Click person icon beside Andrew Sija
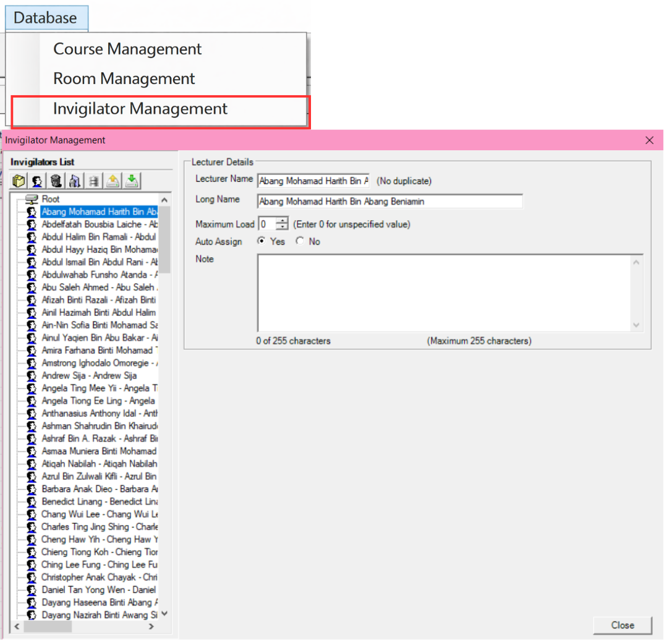 (x=32, y=376)
